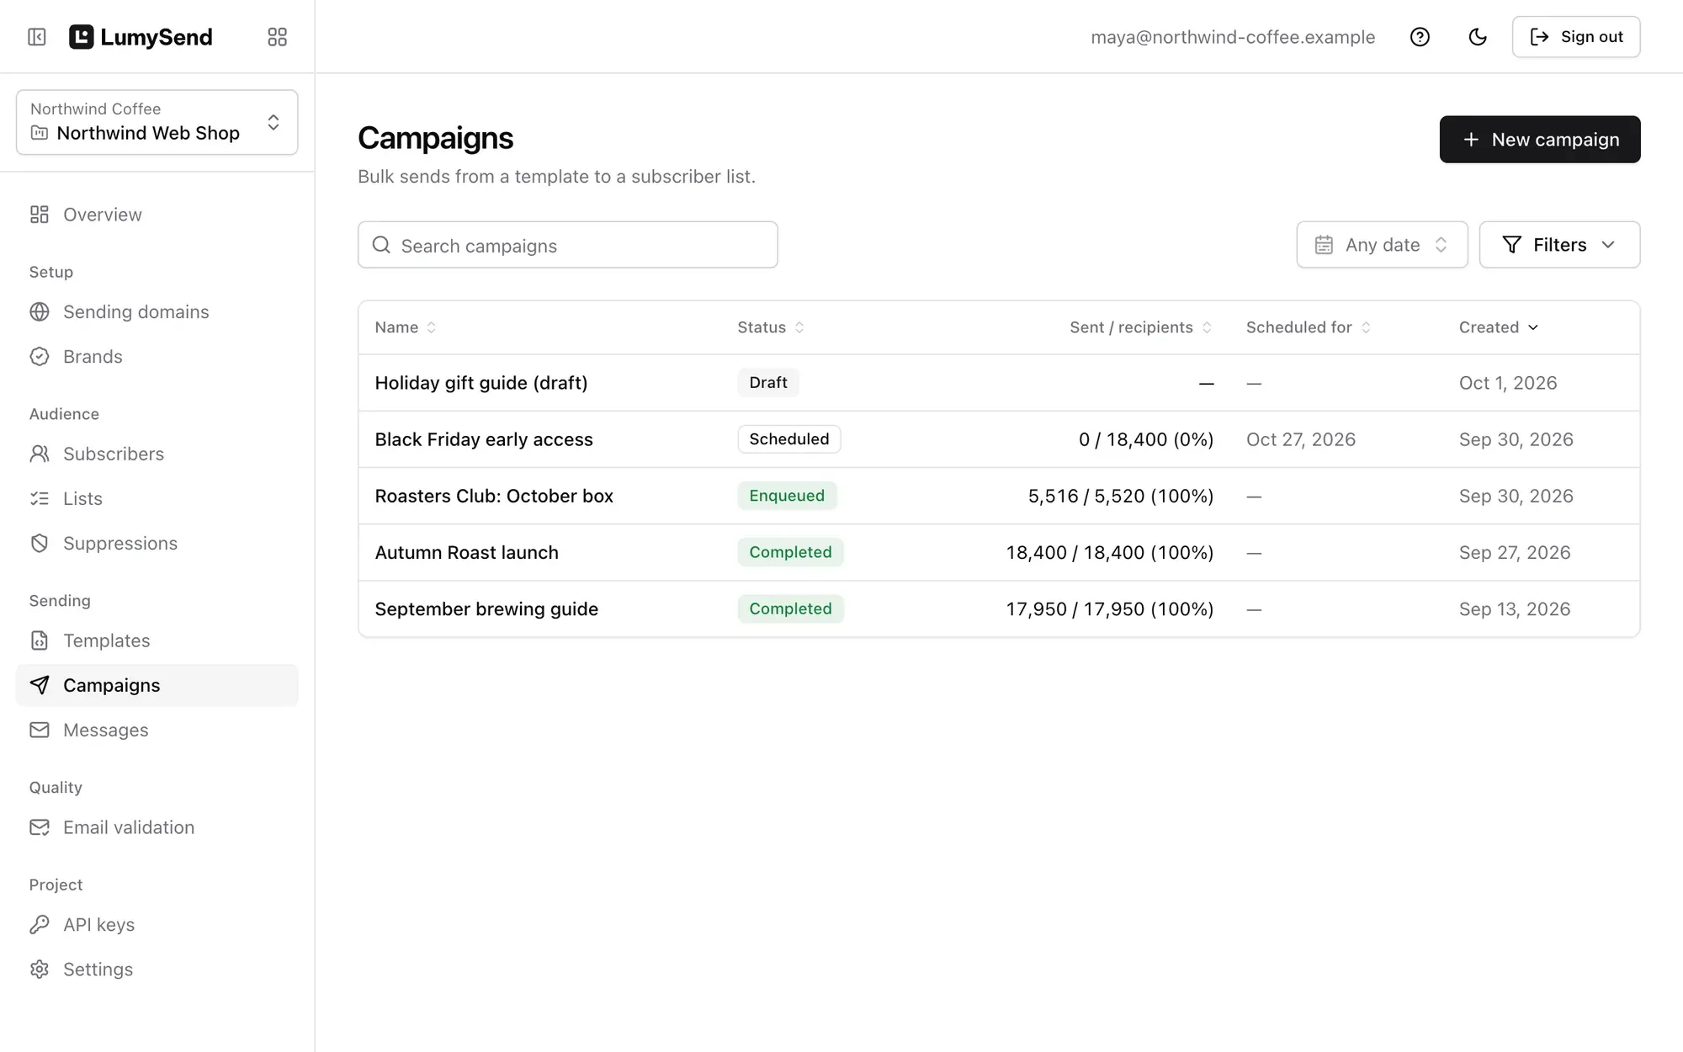Expand the Filters dropdown
The height and width of the screenshot is (1052, 1683).
tap(1559, 245)
